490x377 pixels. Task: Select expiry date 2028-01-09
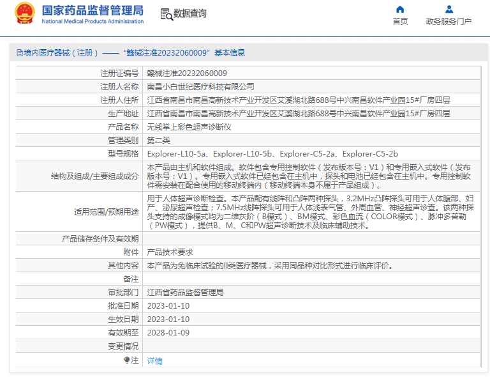tap(168, 333)
